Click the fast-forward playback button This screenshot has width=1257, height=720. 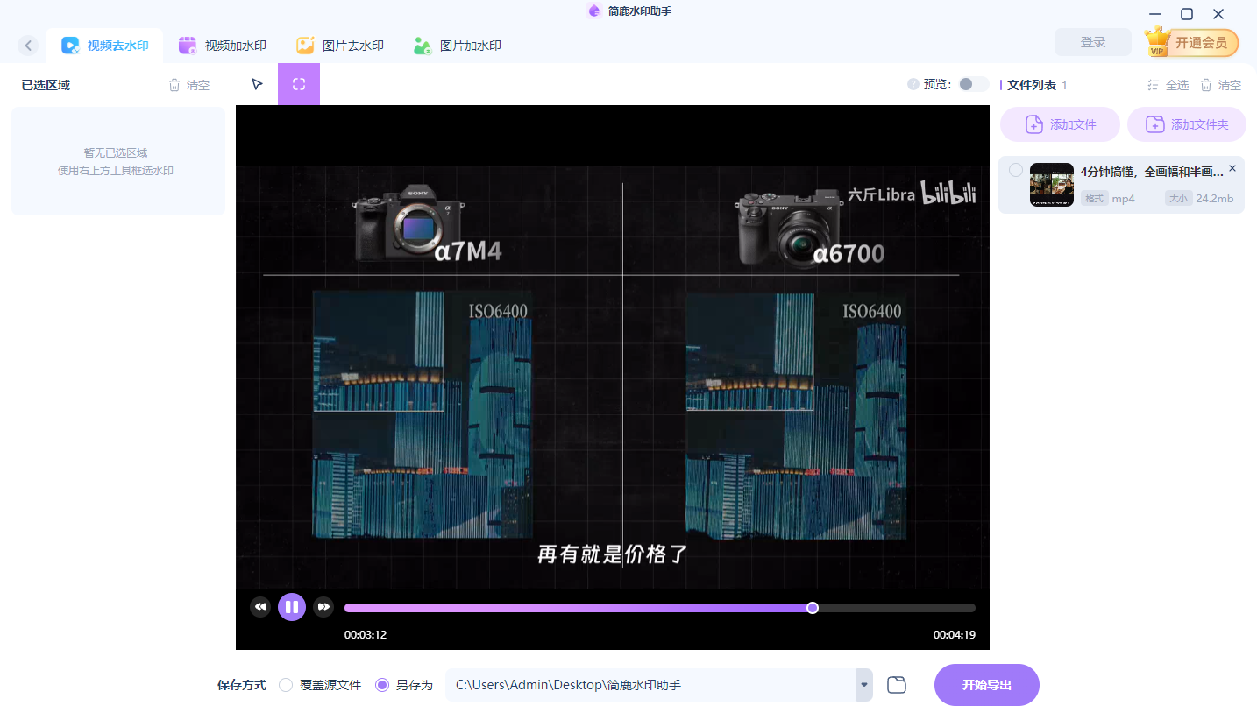323,607
